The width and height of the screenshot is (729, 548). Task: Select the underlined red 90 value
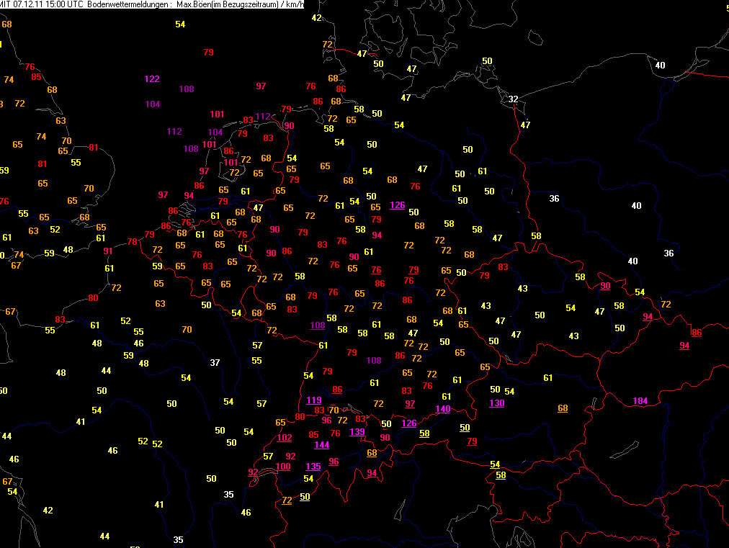pyautogui.click(x=605, y=286)
